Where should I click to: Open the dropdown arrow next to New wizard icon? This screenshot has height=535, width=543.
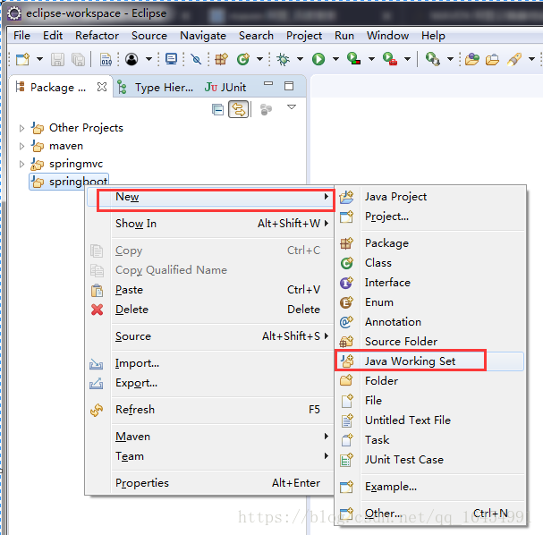pos(40,59)
